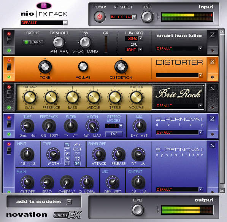Expand the Stereo Modes 1:1 dropdown
Image resolution: width=227 pixels, height=222 pixels.
(121, 126)
